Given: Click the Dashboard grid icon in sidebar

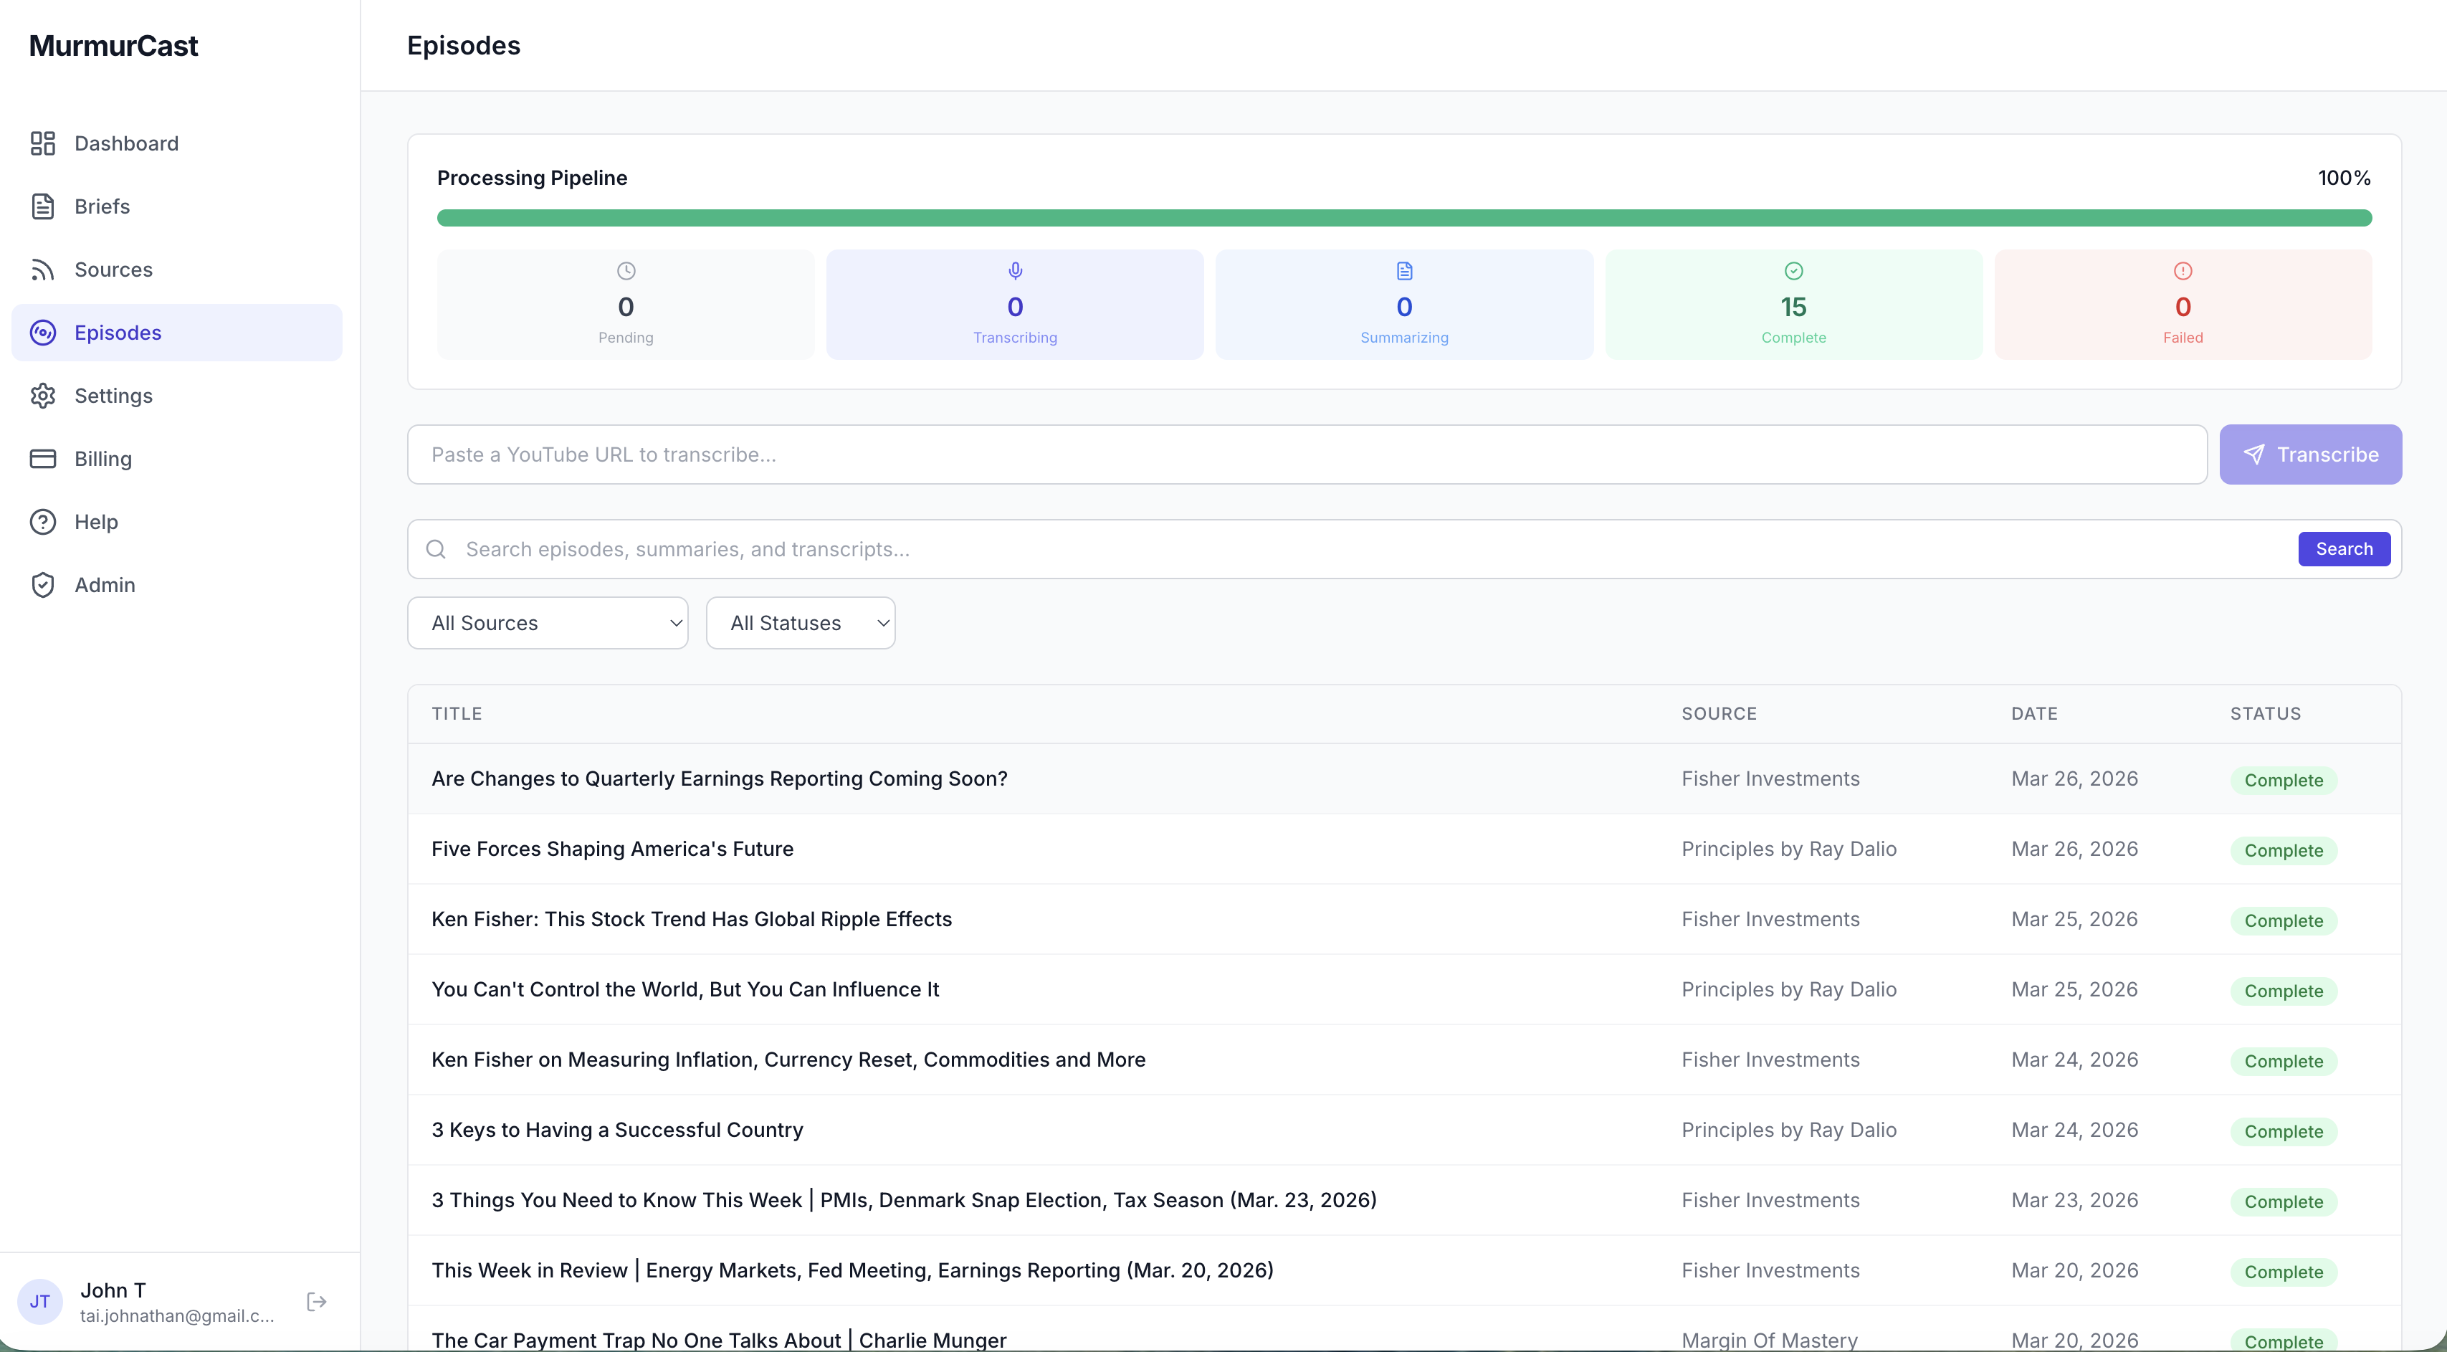Looking at the screenshot, I should (43, 143).
